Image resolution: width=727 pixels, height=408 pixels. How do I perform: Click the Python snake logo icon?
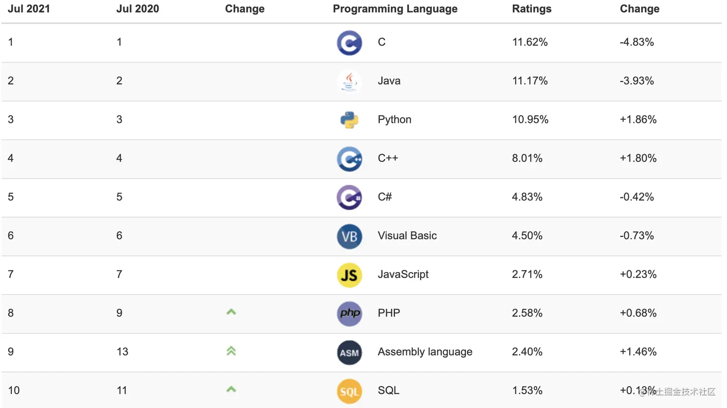(349, 120)
